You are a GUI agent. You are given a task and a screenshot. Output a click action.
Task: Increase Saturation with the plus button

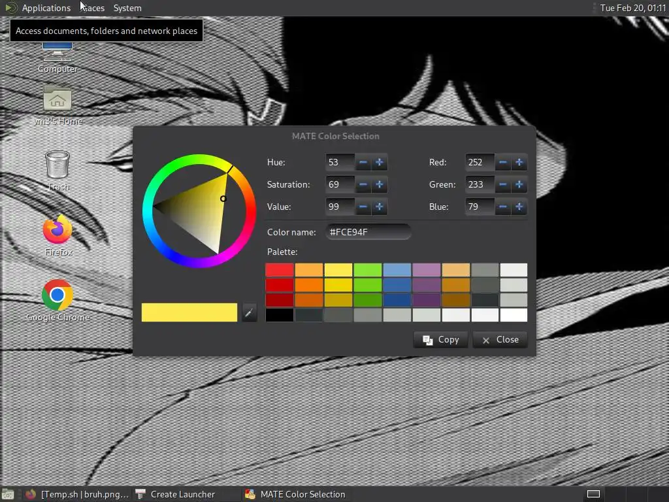(x=380, y=184)
